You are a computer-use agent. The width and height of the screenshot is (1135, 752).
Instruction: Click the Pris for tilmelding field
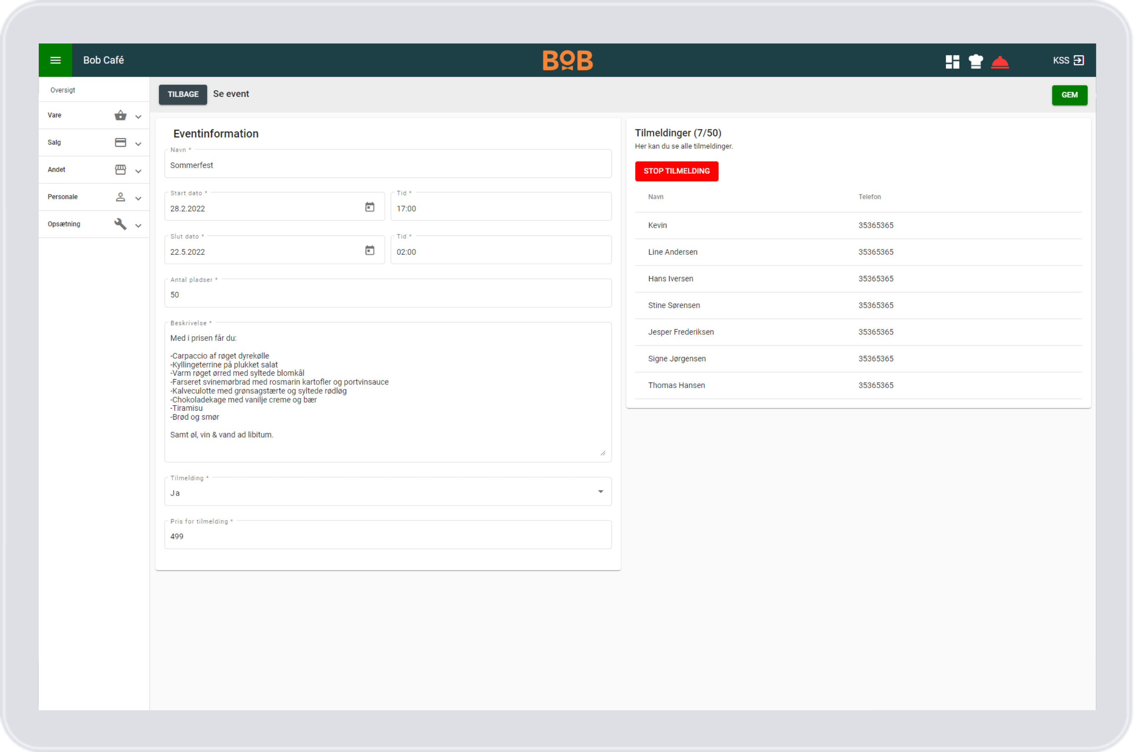[387, 535]
